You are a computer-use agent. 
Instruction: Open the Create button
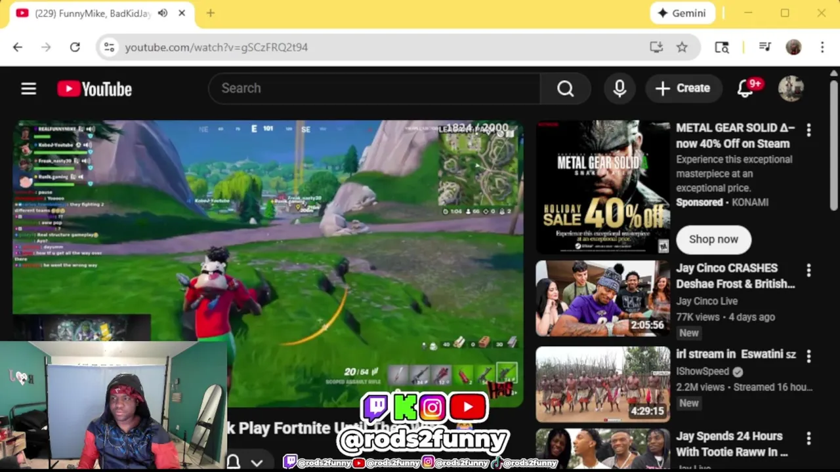point(682,88)
